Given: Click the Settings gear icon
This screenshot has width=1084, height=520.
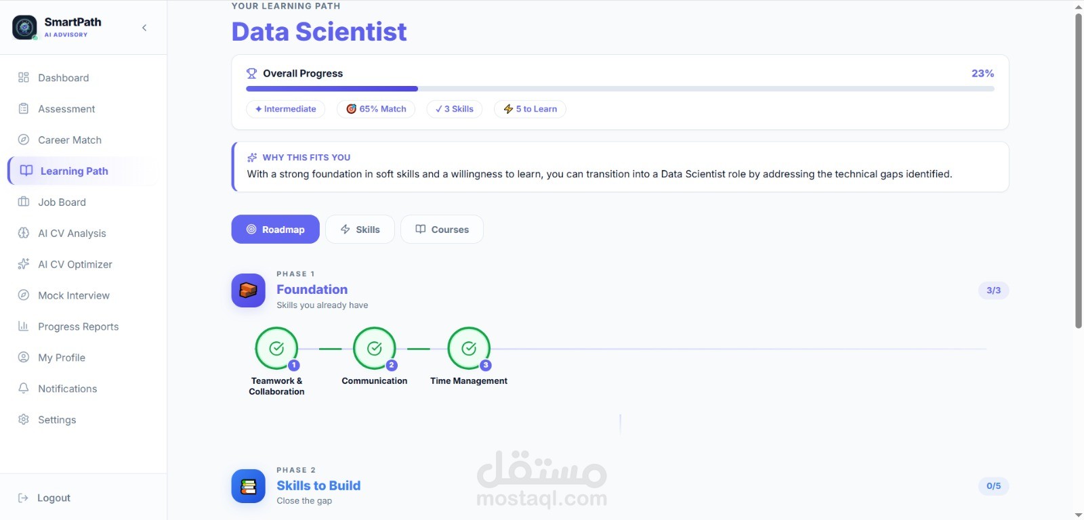Looking at the screenshot, I should pos(24,419).
